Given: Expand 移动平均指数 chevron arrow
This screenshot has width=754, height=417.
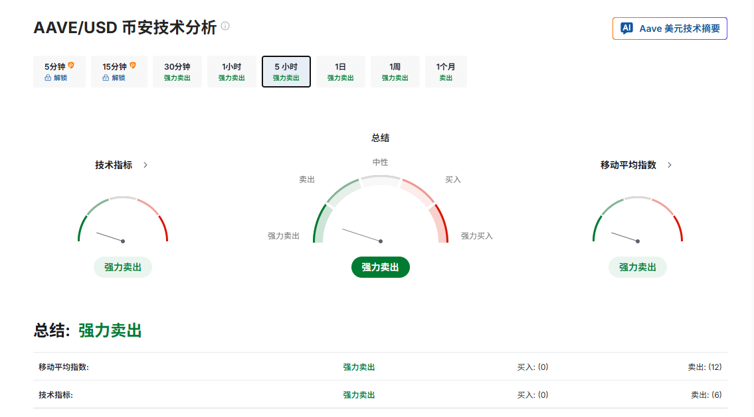Looking at the screenshot, I should pos(670,165).
